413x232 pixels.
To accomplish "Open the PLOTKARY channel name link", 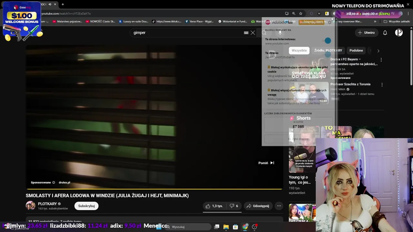I will pos(47,204).
